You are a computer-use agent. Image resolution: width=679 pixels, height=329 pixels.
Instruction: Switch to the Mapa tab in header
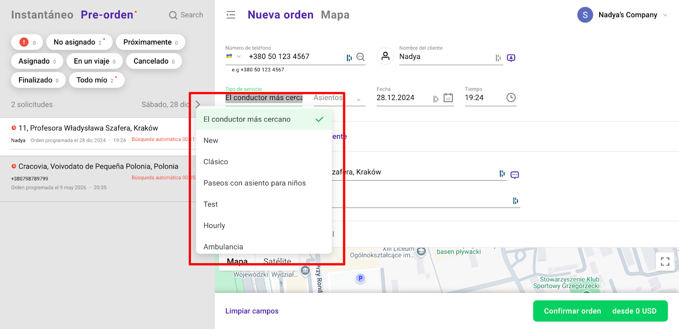tap(335, 15)
